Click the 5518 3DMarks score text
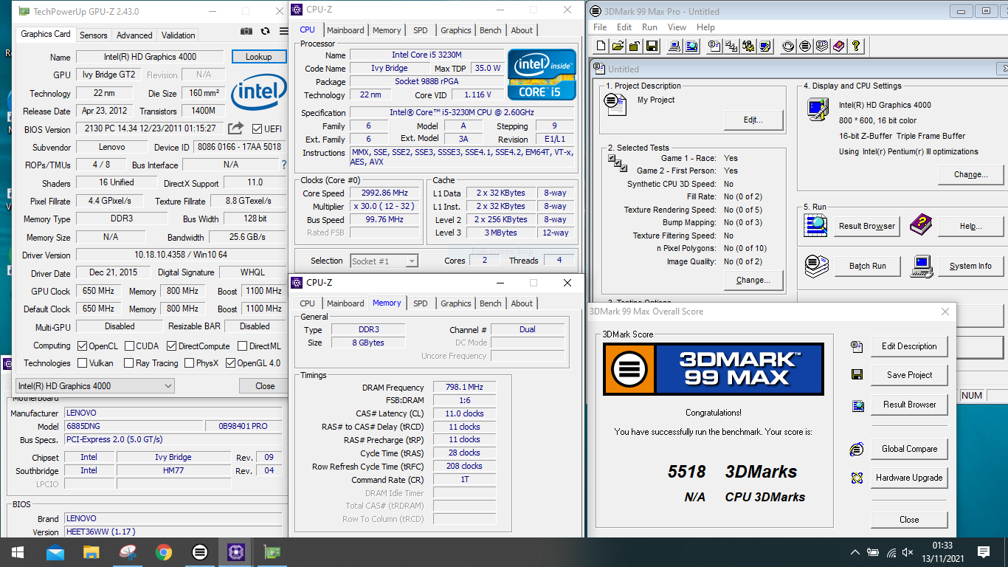The height and width of the screenshot is (567, 1008). click(x=732, y=472)
